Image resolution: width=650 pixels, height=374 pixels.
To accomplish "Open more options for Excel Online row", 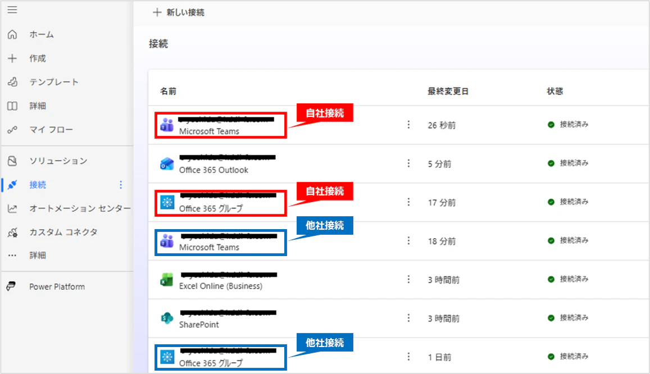I will tap(408, 279).
